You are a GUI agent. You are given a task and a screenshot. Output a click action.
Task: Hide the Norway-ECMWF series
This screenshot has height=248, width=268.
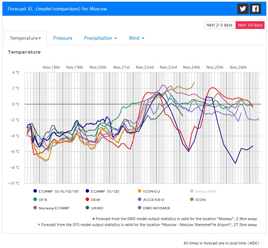pos(52,208)
